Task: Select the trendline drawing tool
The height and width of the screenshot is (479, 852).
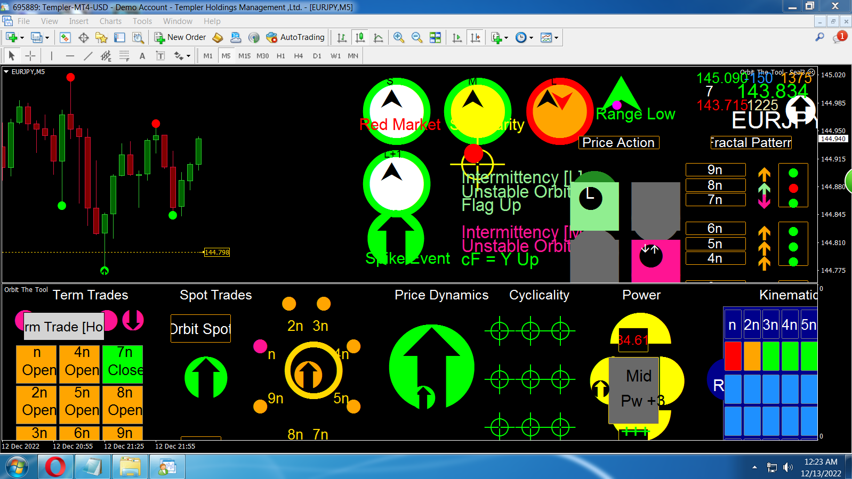Action: tap(88, 55)
